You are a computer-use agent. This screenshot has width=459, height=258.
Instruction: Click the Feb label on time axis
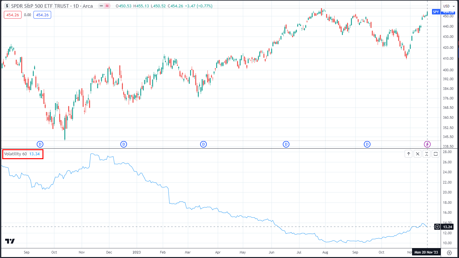(163, 253)
